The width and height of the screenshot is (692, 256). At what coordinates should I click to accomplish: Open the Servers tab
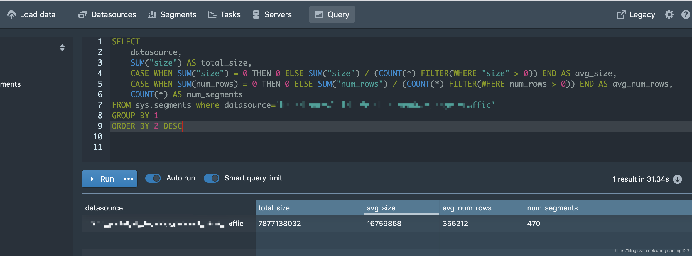pos(272,14)
